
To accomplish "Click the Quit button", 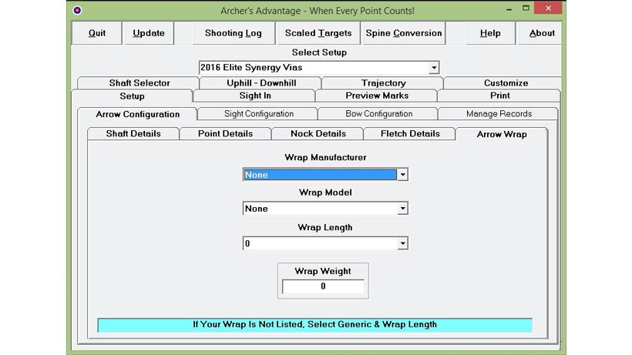I will (x=97, y=33).
